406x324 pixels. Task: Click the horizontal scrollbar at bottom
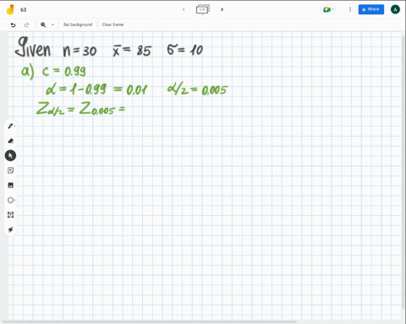pyautogui.click(x=150, y=321)
